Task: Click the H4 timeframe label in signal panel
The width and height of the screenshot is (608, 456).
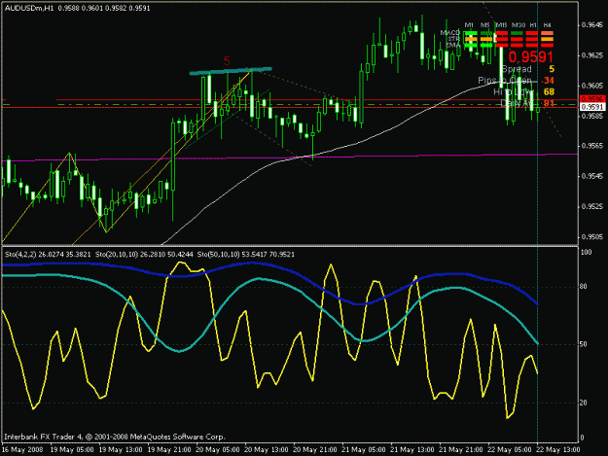Action: tap(547, 25)
